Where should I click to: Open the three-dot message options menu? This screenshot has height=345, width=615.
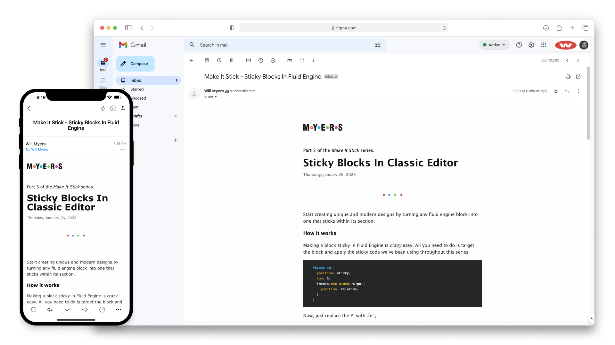578,91
